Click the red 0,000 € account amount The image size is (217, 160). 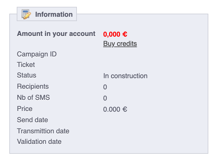coord(115,34)
